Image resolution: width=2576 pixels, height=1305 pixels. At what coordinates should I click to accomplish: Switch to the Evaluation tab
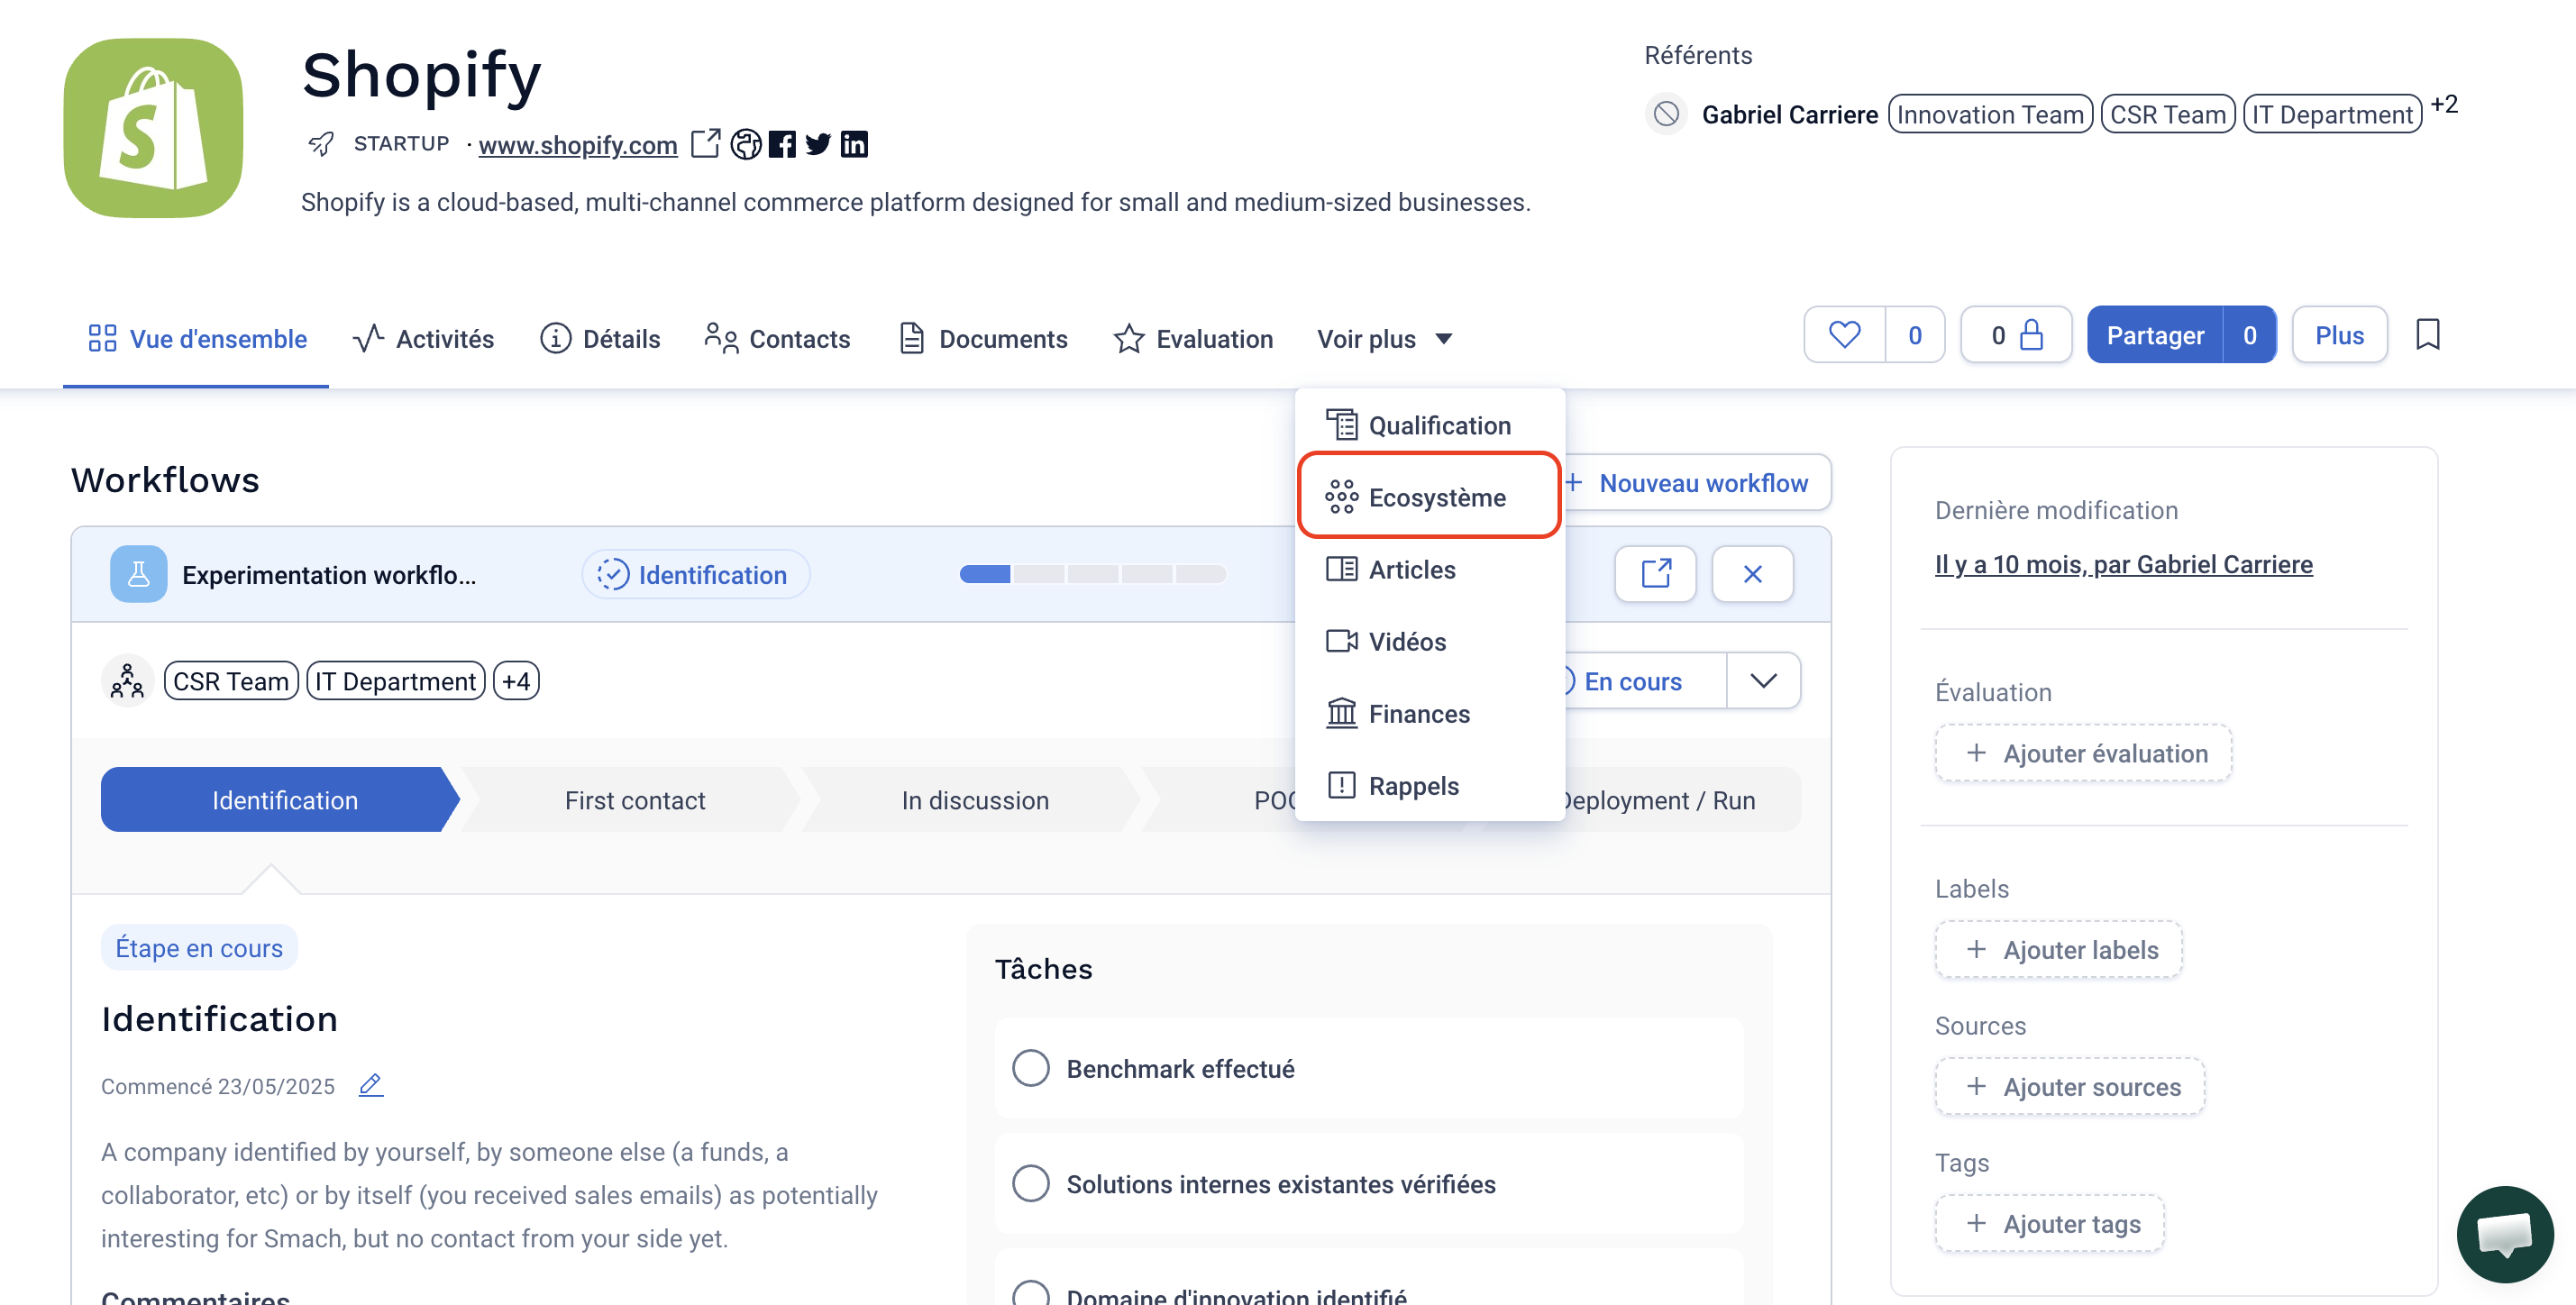click(1193, 339)
